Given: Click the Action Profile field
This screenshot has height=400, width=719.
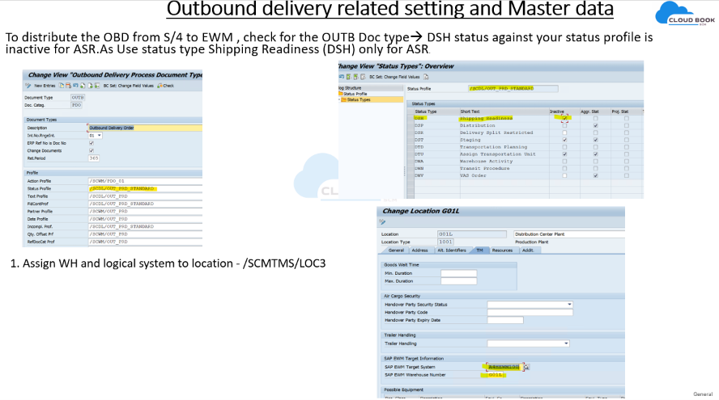Looking at the screenshot, I should click(x=145, y=181).
